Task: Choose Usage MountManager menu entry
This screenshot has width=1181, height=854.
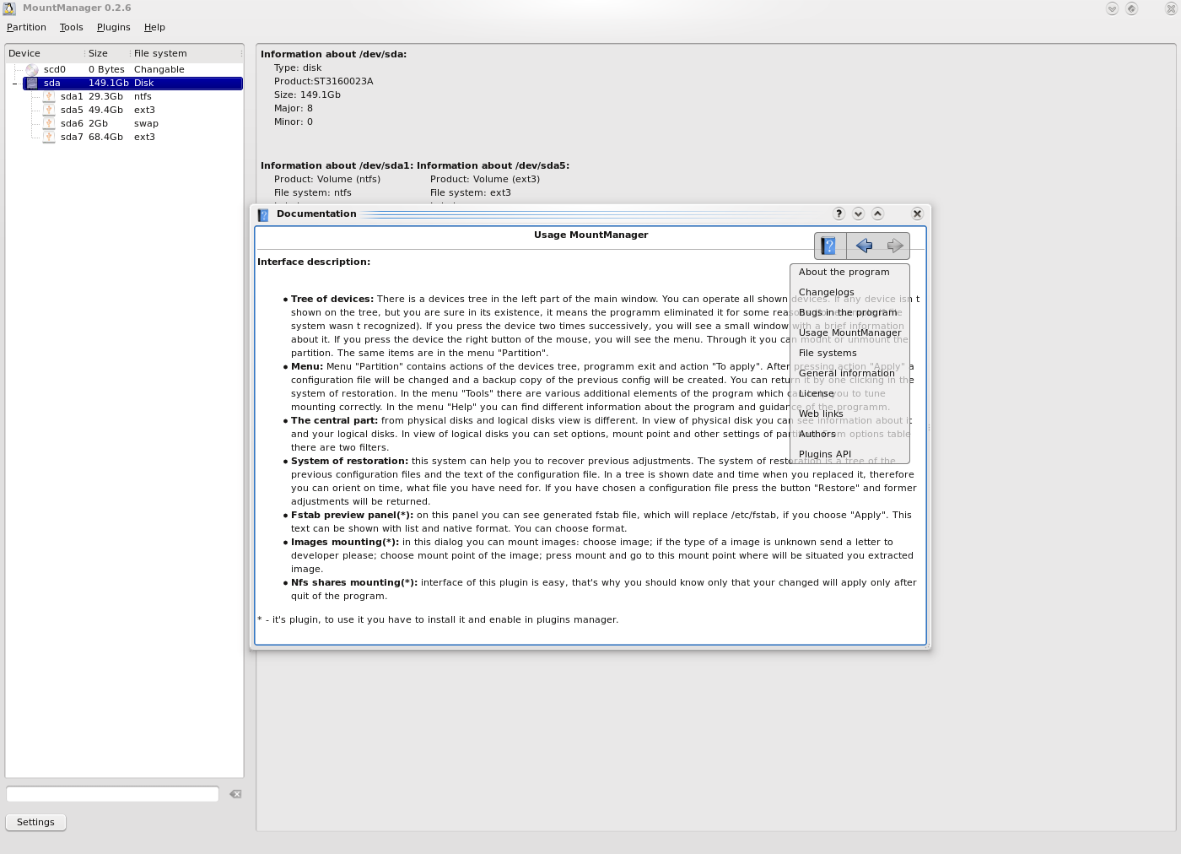Action: (x=849, y=332)
